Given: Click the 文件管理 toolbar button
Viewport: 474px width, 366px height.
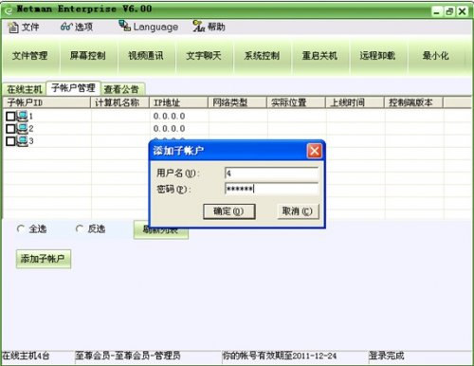Looking at the screenshot, I should coord(30,56).
